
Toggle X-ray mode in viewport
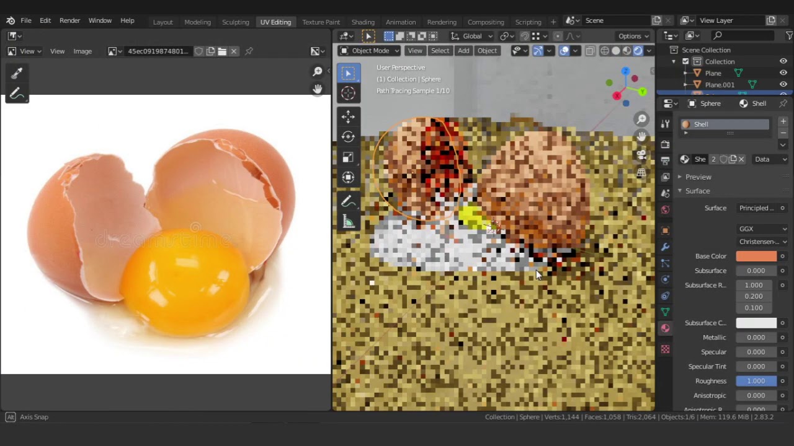tap(589, 51)
